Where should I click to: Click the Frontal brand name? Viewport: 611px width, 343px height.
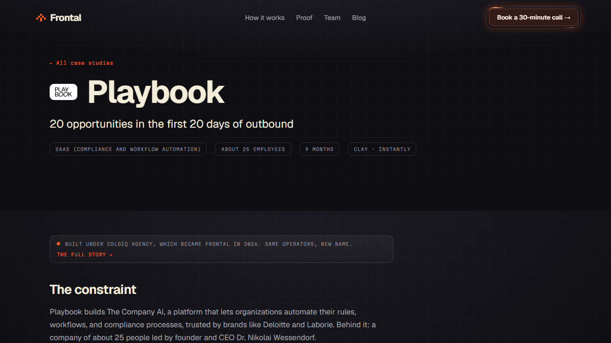pos(65,18)
